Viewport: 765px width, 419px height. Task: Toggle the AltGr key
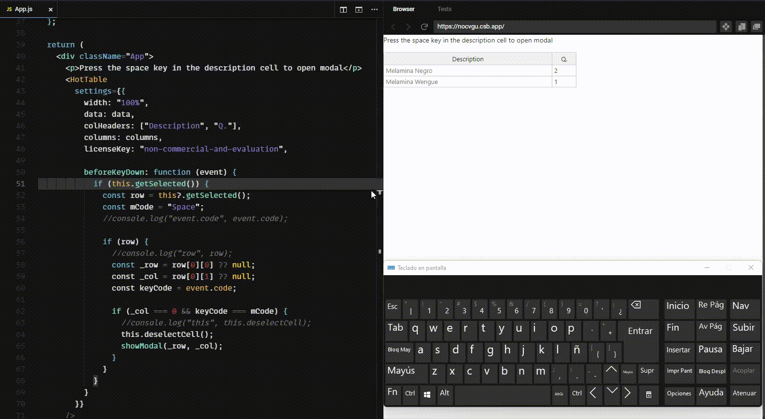pyautogui.click(x=559, y=394)
